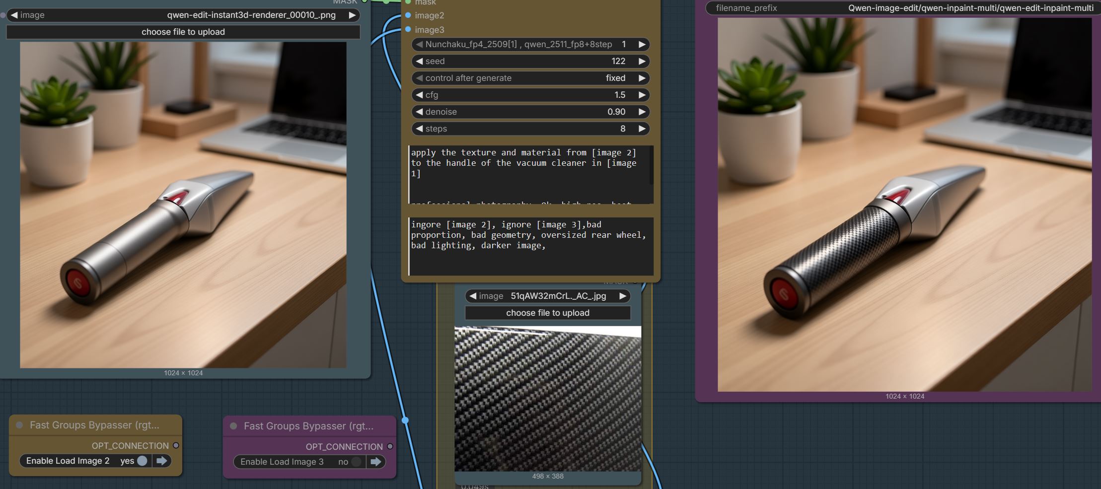This screenshot has width=1101, height=489.
Task: Click choose file to upload for carbon texture
Action: [x=547, y=313]
